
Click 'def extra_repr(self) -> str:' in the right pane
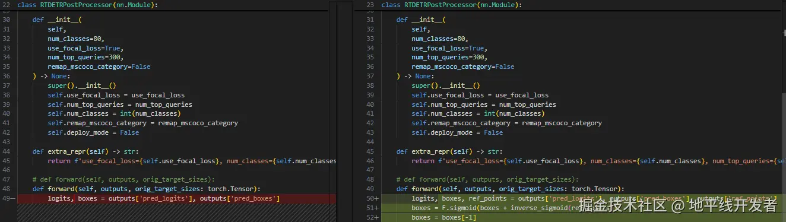[449, 152]
